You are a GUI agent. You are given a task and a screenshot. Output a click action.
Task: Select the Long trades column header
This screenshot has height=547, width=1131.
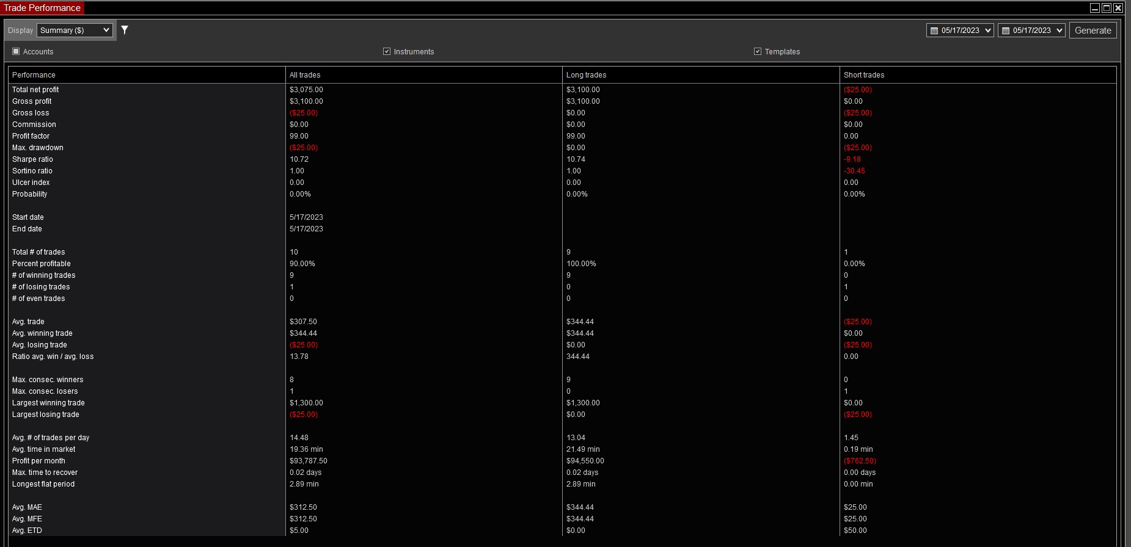(x=701, y=75)
